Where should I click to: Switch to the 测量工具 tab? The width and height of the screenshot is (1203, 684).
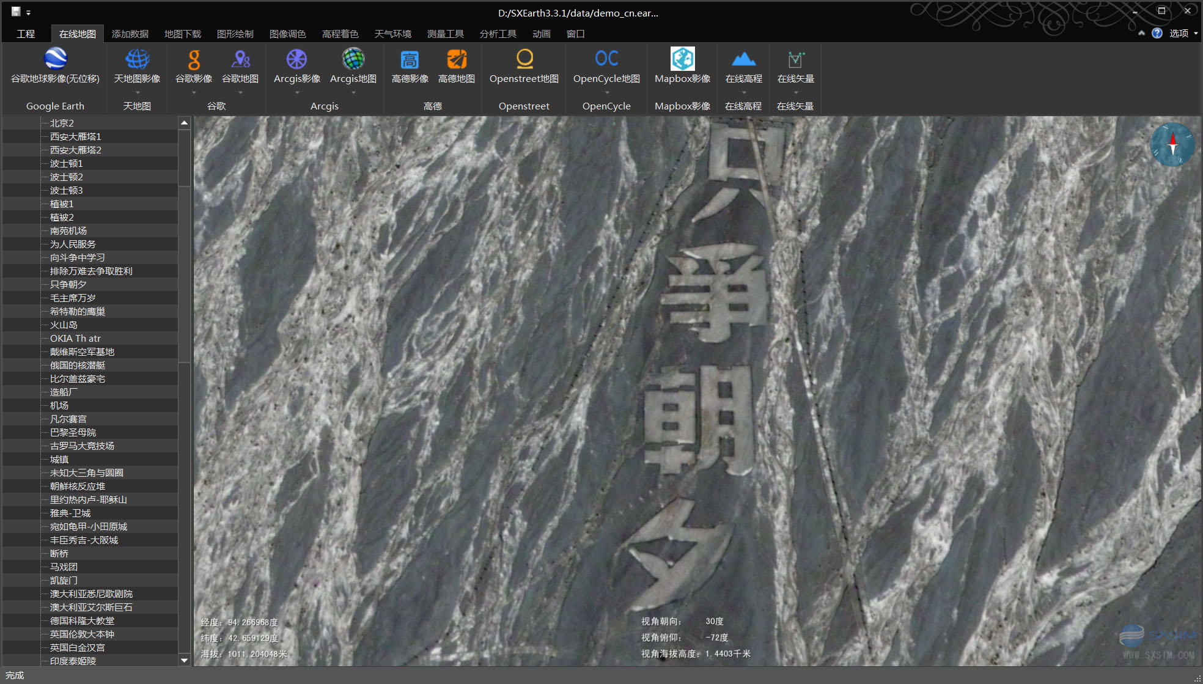[x=446, y=34]
